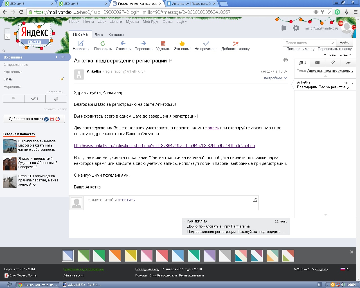The height and width of the screenshot is (288, 360).
Task: Switch to the Контакты tab
Action: (116, 35)
